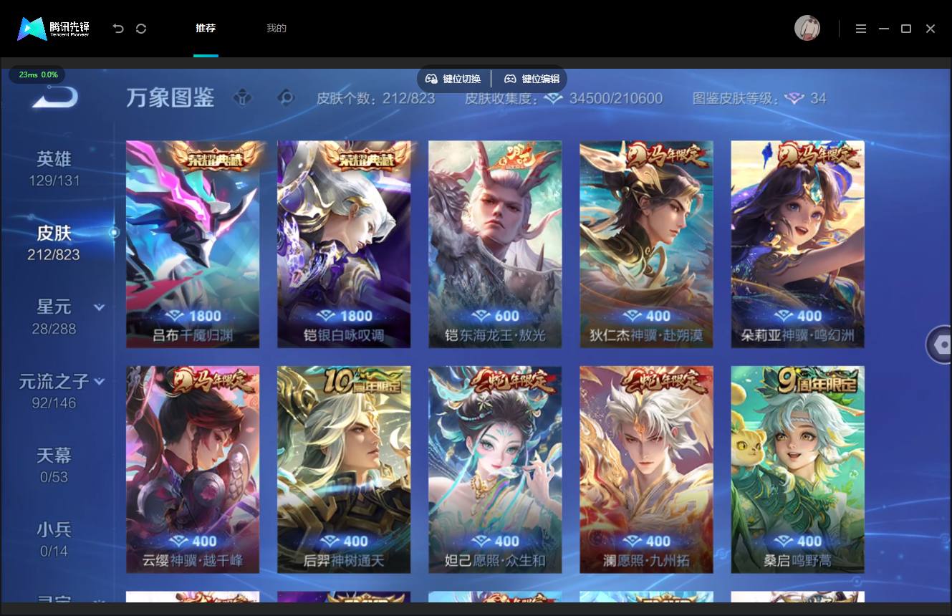Select the 皮肤 category in the sidebar

tap(54, 243)
